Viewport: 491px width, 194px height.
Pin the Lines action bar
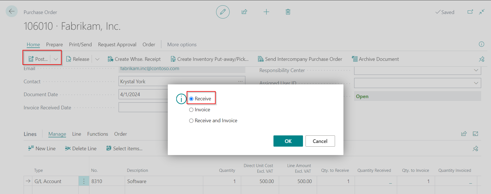[476, 149]
